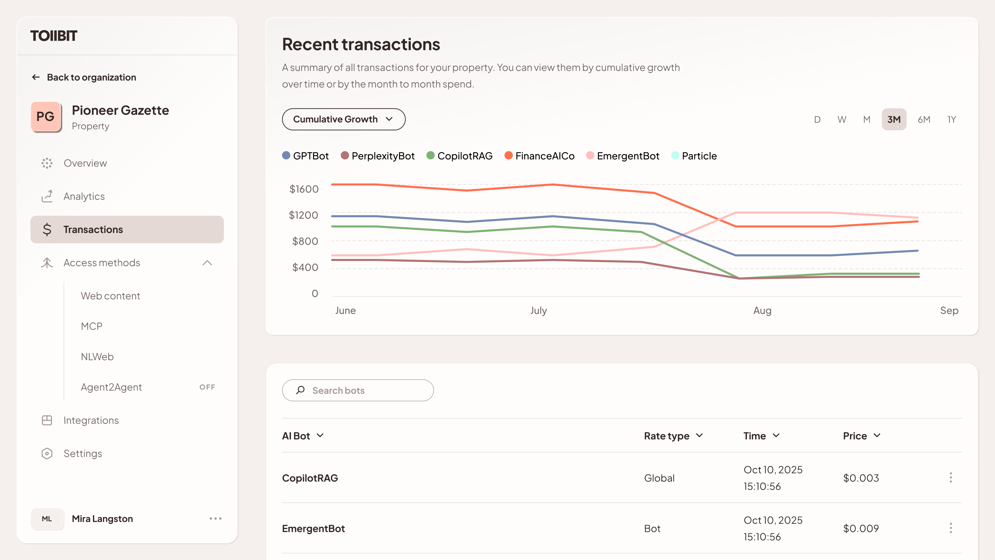Select the Overview sidebar icon
The image size is (995, 560).
pyautogui.click(x=47, y=163)
